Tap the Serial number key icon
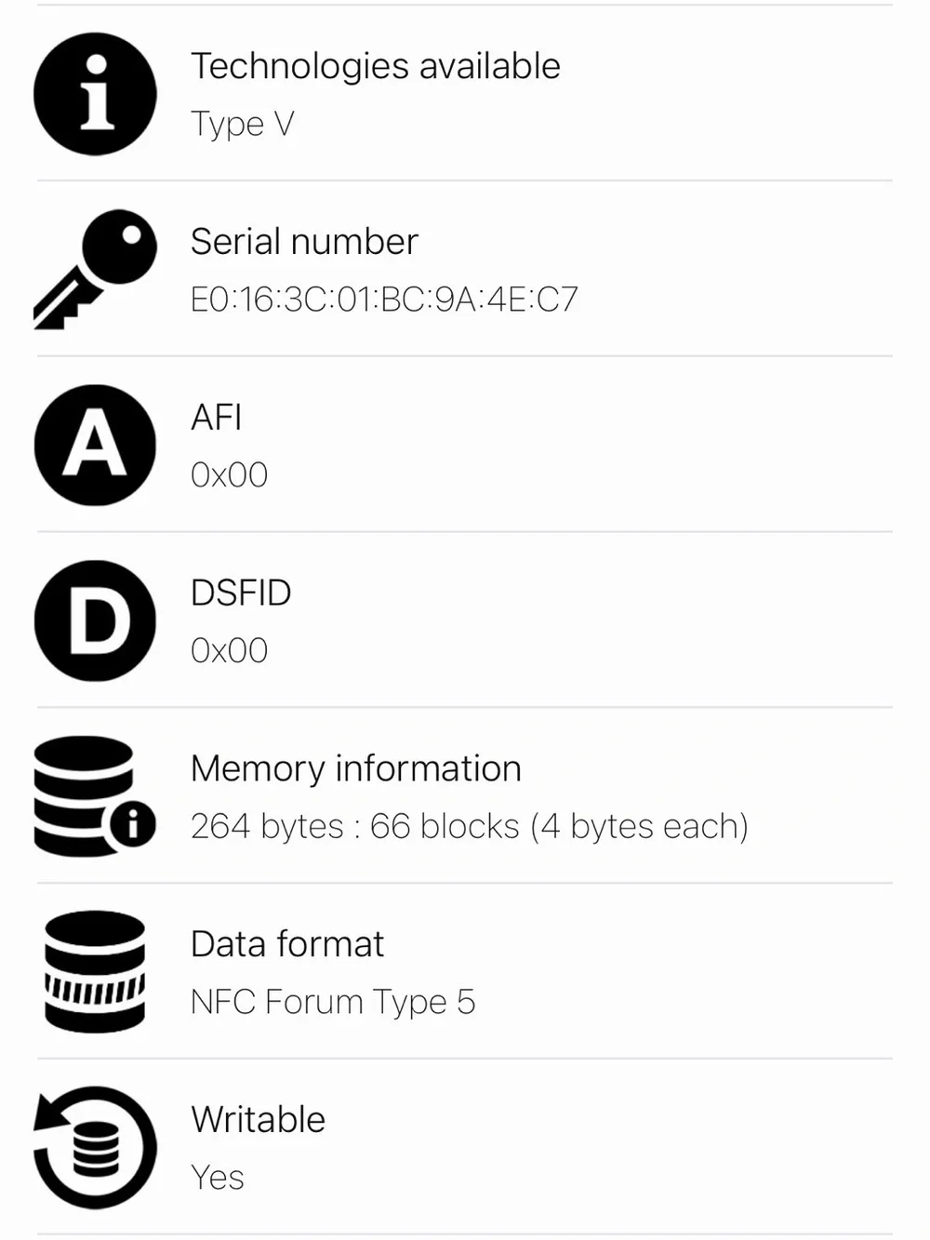Viewport: 930px width, 1240px height. pos(95,269)
